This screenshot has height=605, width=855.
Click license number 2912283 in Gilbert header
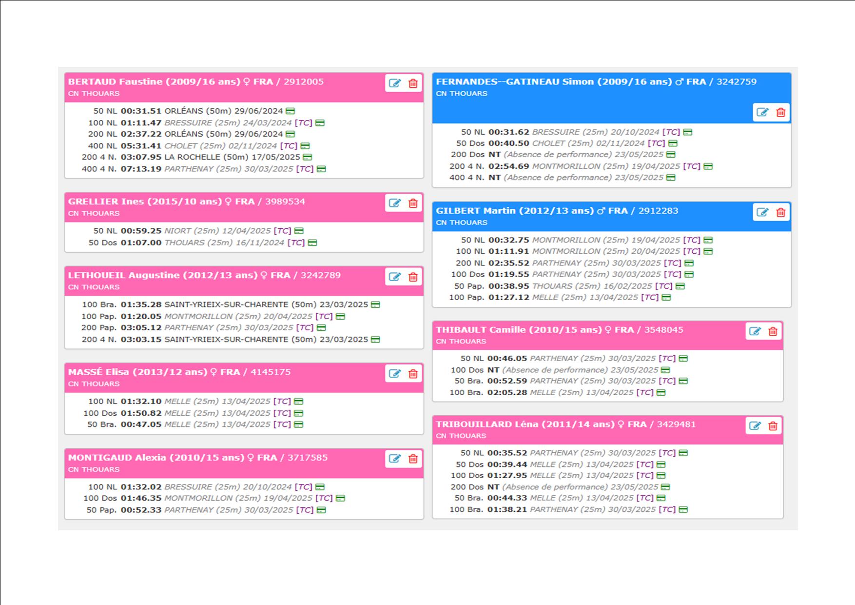coord(658,211)
